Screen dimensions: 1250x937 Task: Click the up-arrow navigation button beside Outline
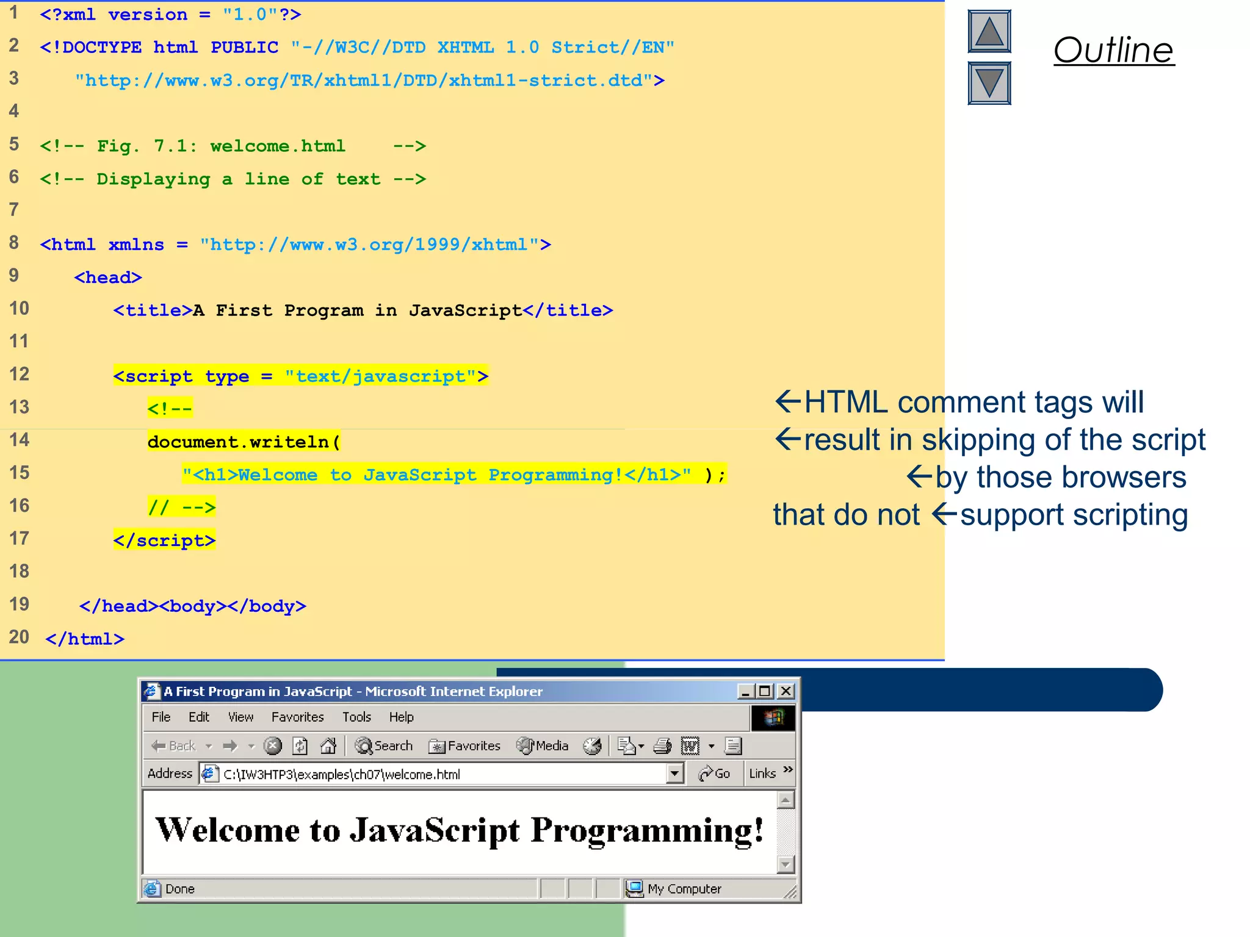coord(989,31)
